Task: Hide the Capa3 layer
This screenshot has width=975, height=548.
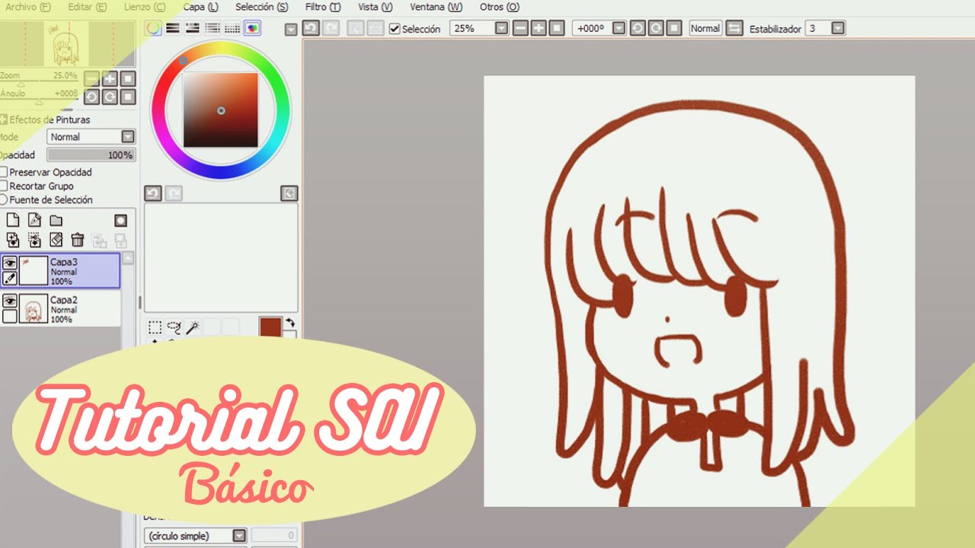Action: (x=10, y=263)
